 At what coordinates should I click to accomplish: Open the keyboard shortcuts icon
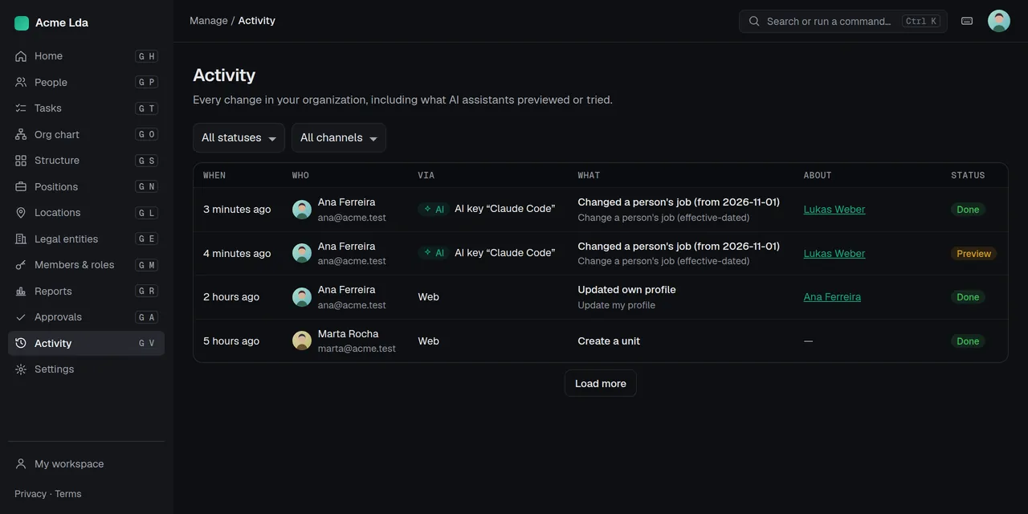tap(967, 21)
